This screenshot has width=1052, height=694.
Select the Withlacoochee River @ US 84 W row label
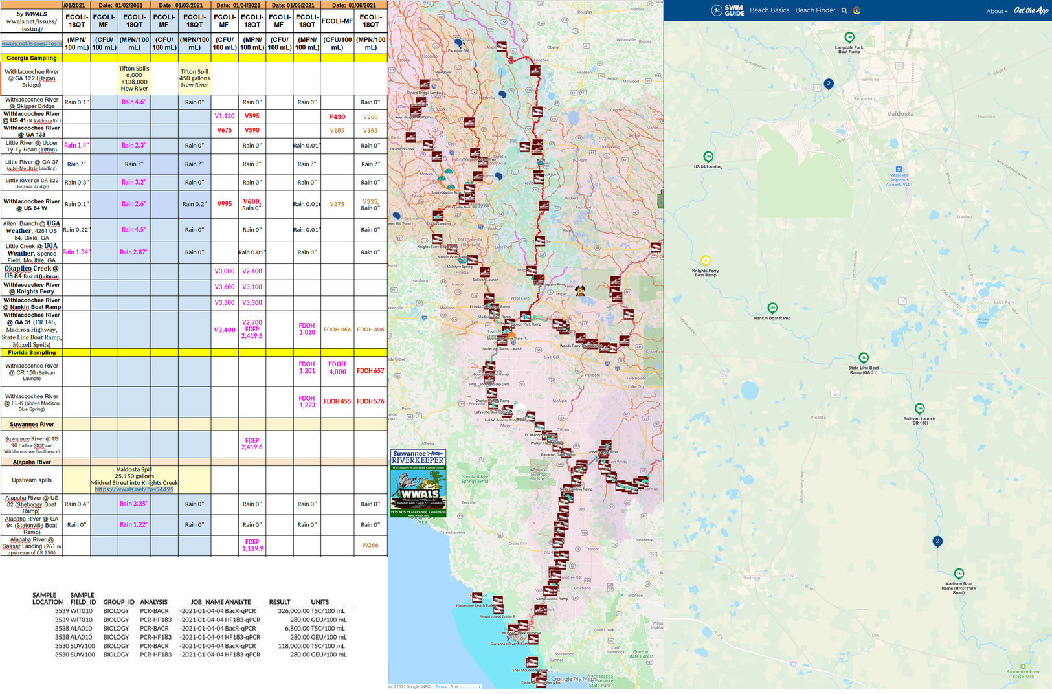tap(32, 205)
